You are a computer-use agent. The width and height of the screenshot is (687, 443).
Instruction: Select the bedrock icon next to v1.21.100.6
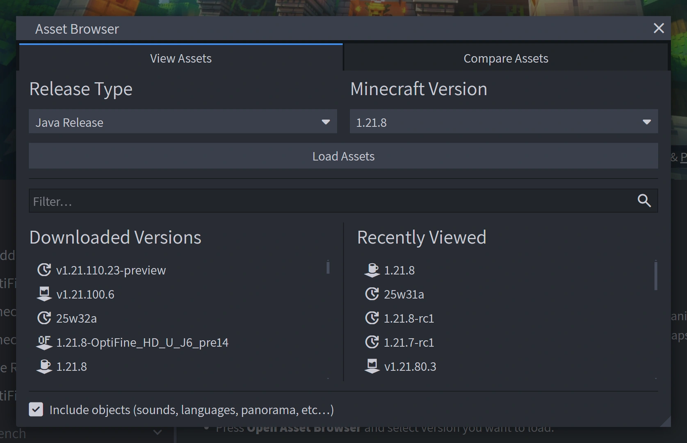click(44, 294)
